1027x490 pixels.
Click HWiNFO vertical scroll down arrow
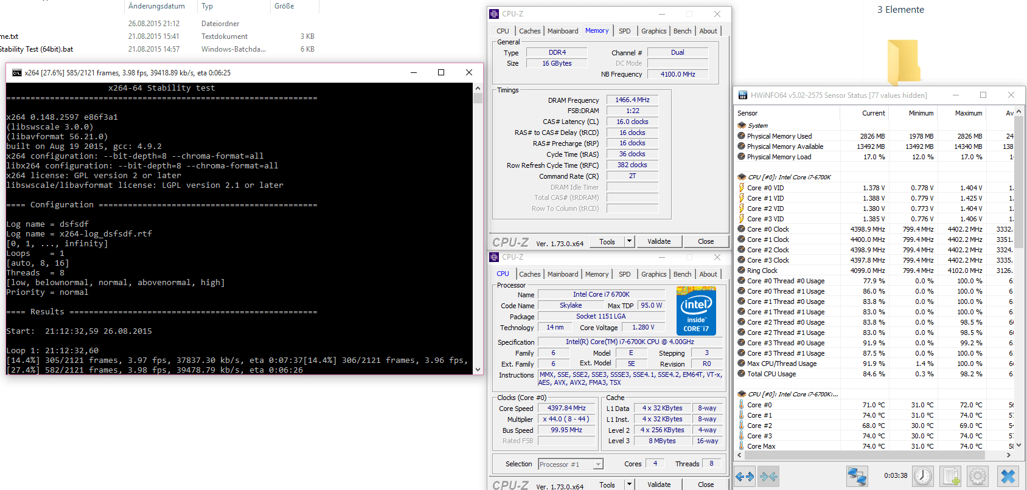click(x=1019, y=446)
